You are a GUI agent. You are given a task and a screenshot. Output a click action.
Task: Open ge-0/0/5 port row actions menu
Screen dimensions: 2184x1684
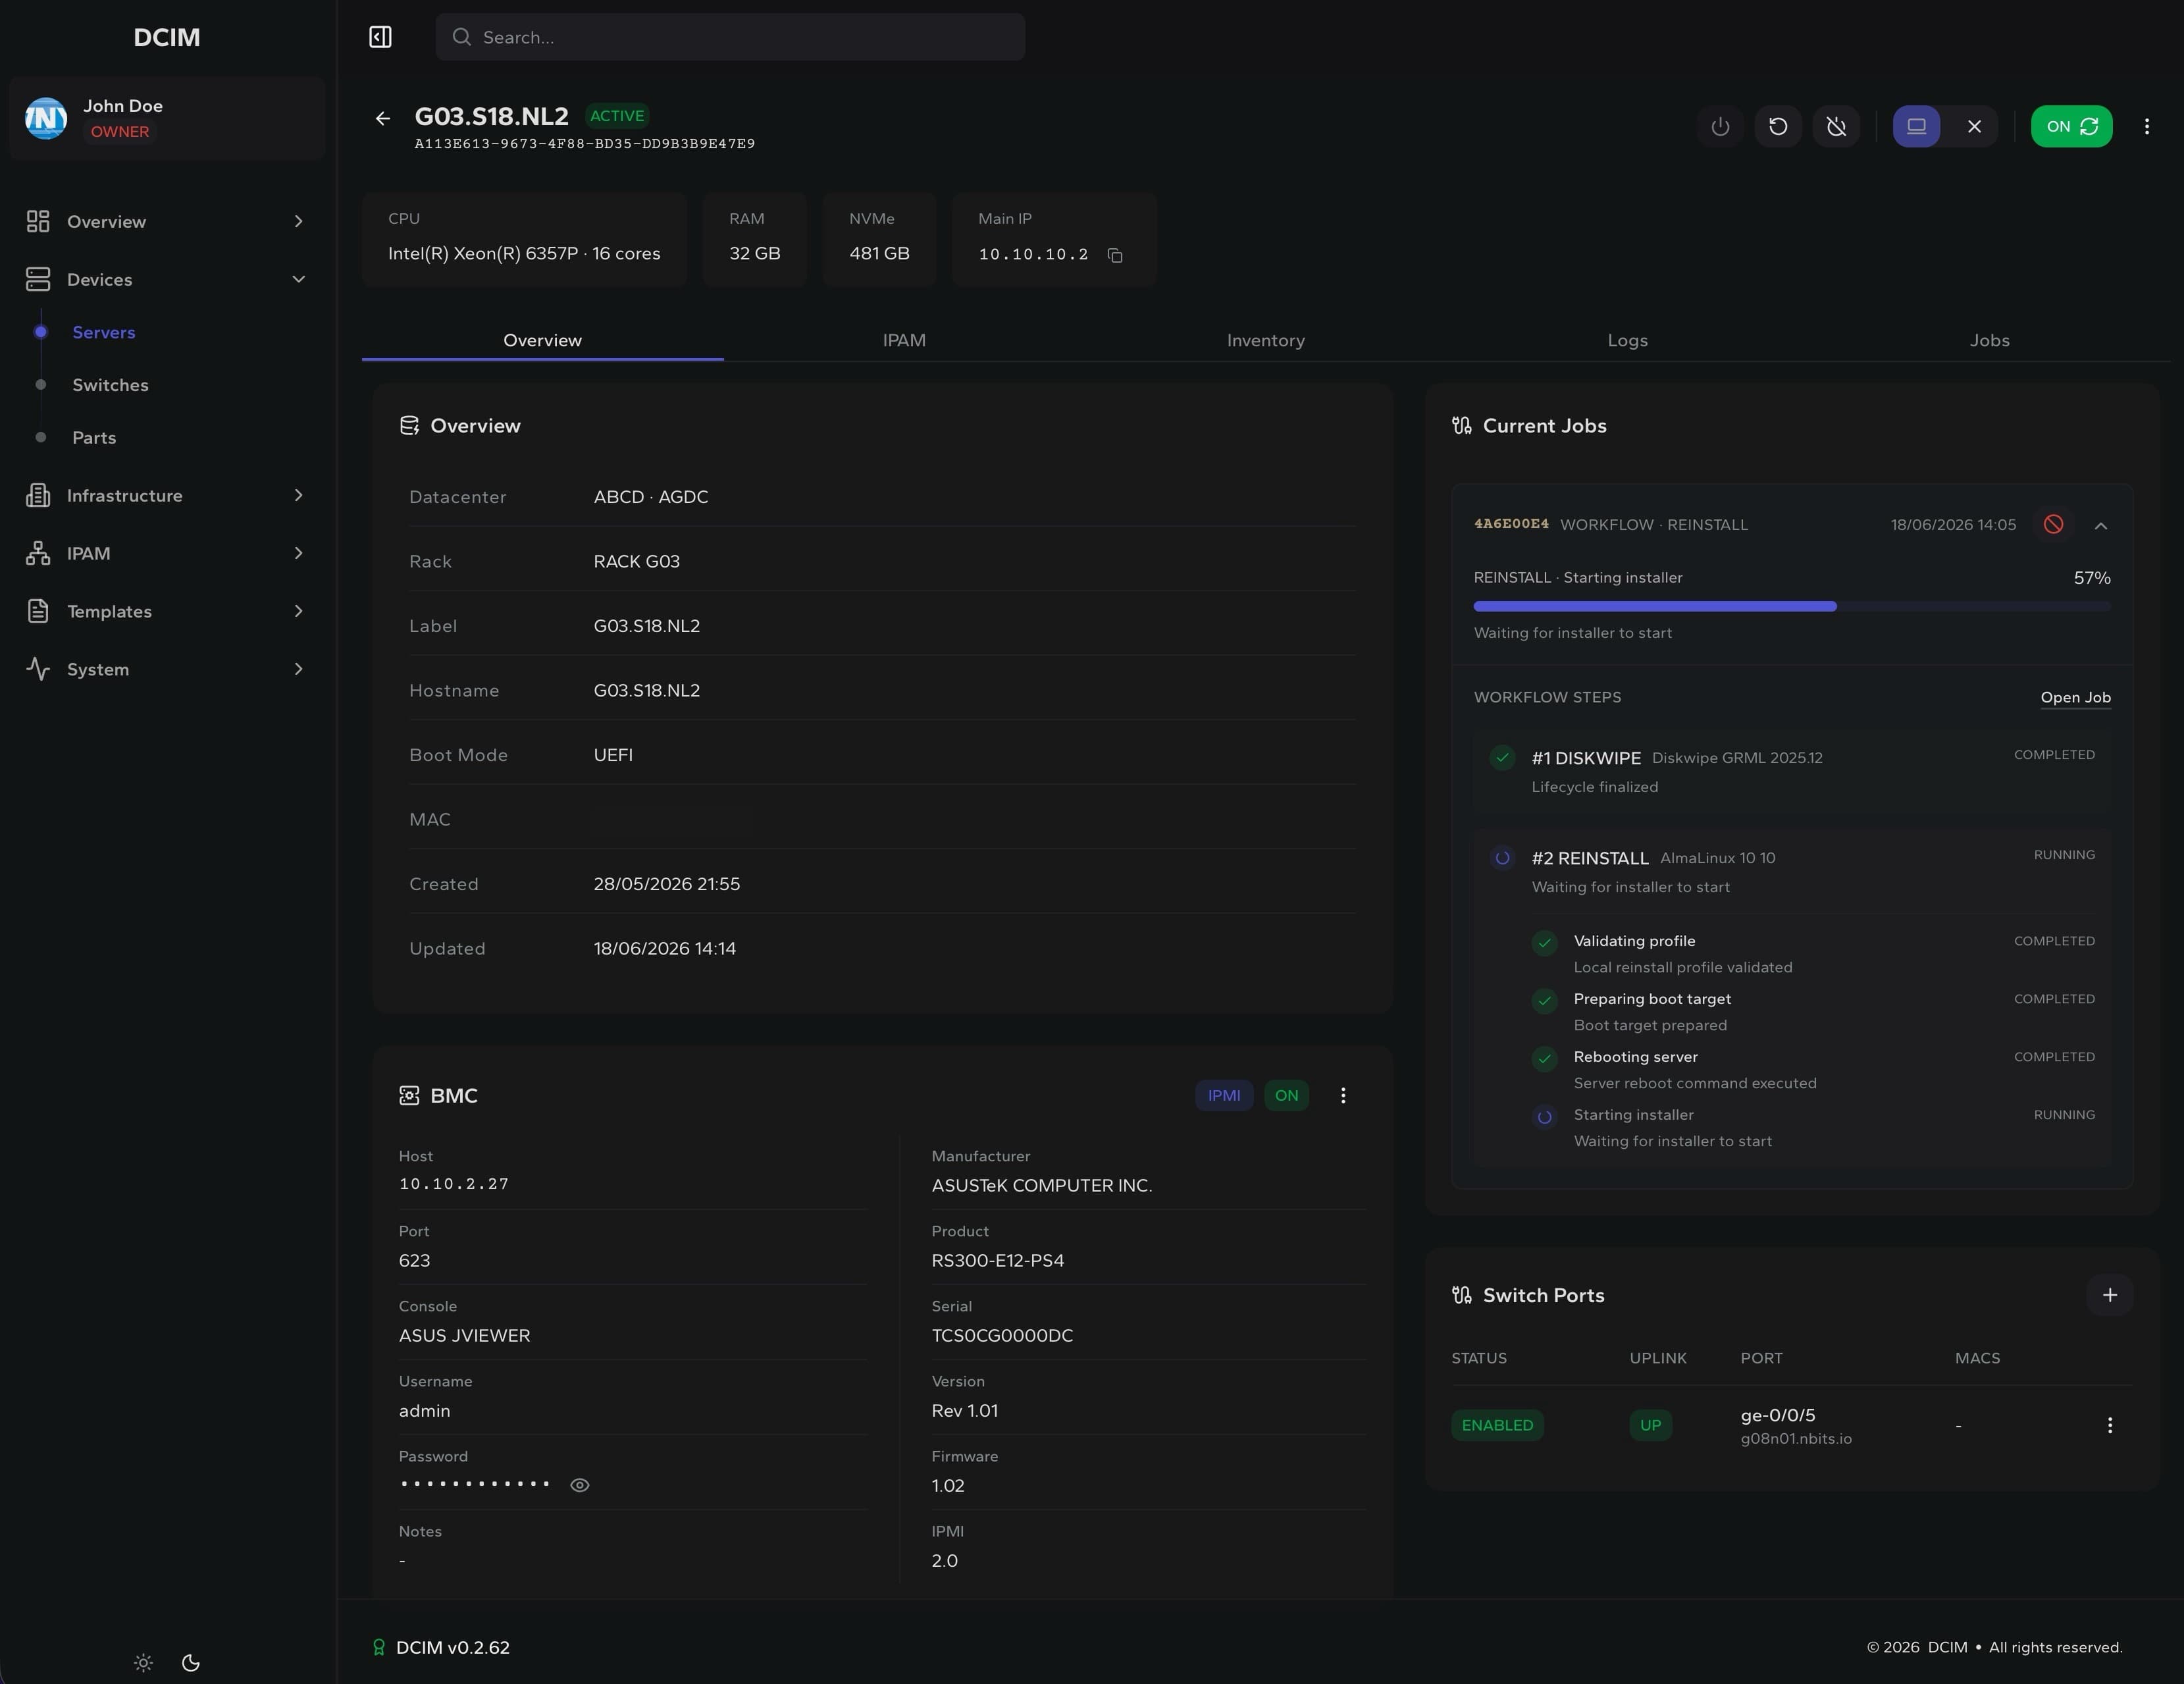click(x=2110, y=1425)
